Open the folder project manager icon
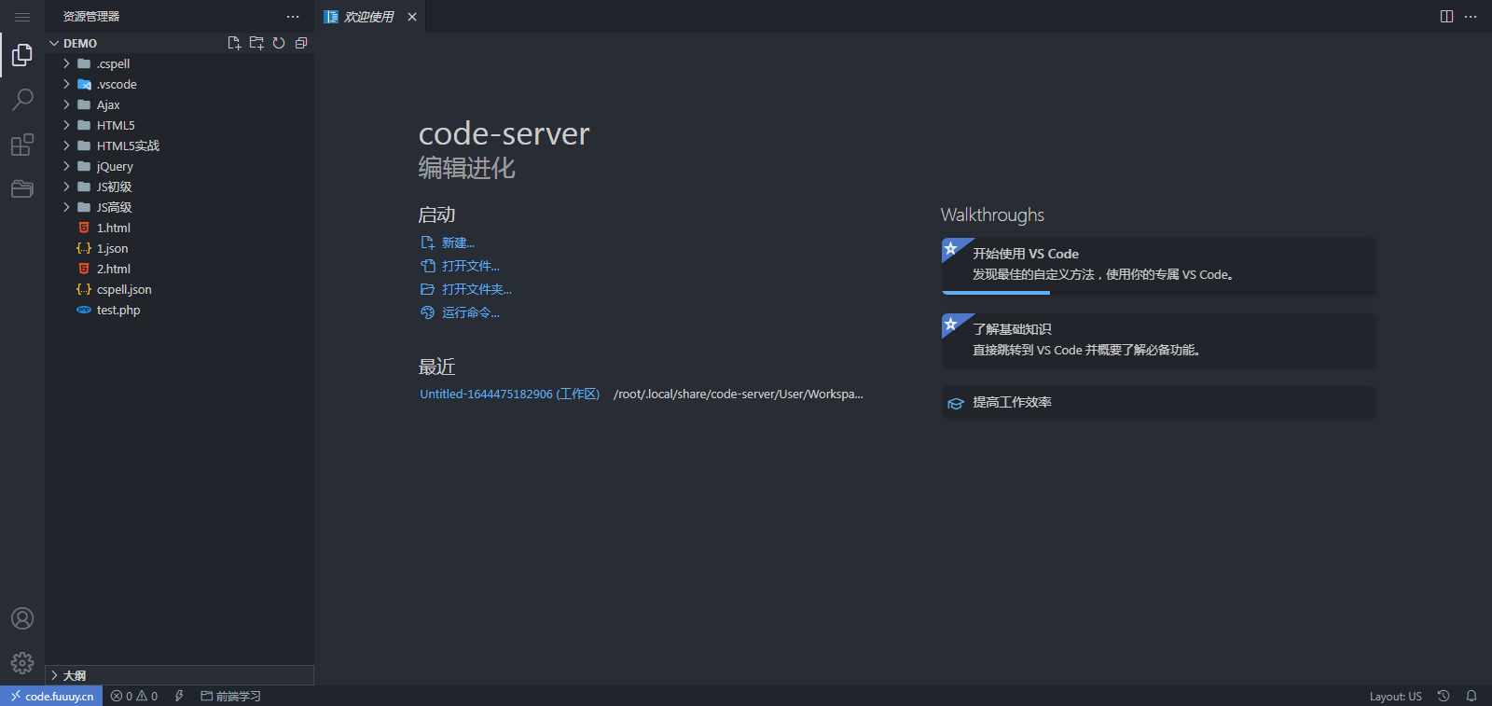This screenshot has height=706, width=1492. (22, 188)
